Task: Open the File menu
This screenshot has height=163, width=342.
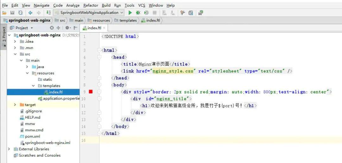Action: pyautogui.click(x=5, y=5)
